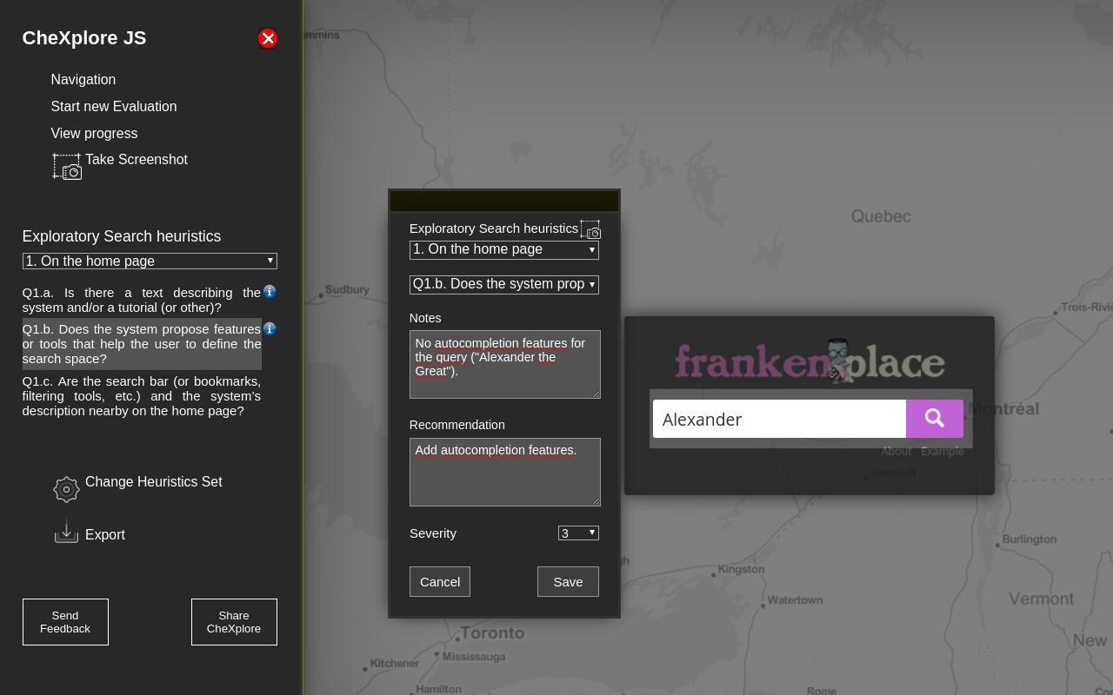
Task: Expand dialog '1. On the home page' dropdown
Action: [x=504, y=249]
